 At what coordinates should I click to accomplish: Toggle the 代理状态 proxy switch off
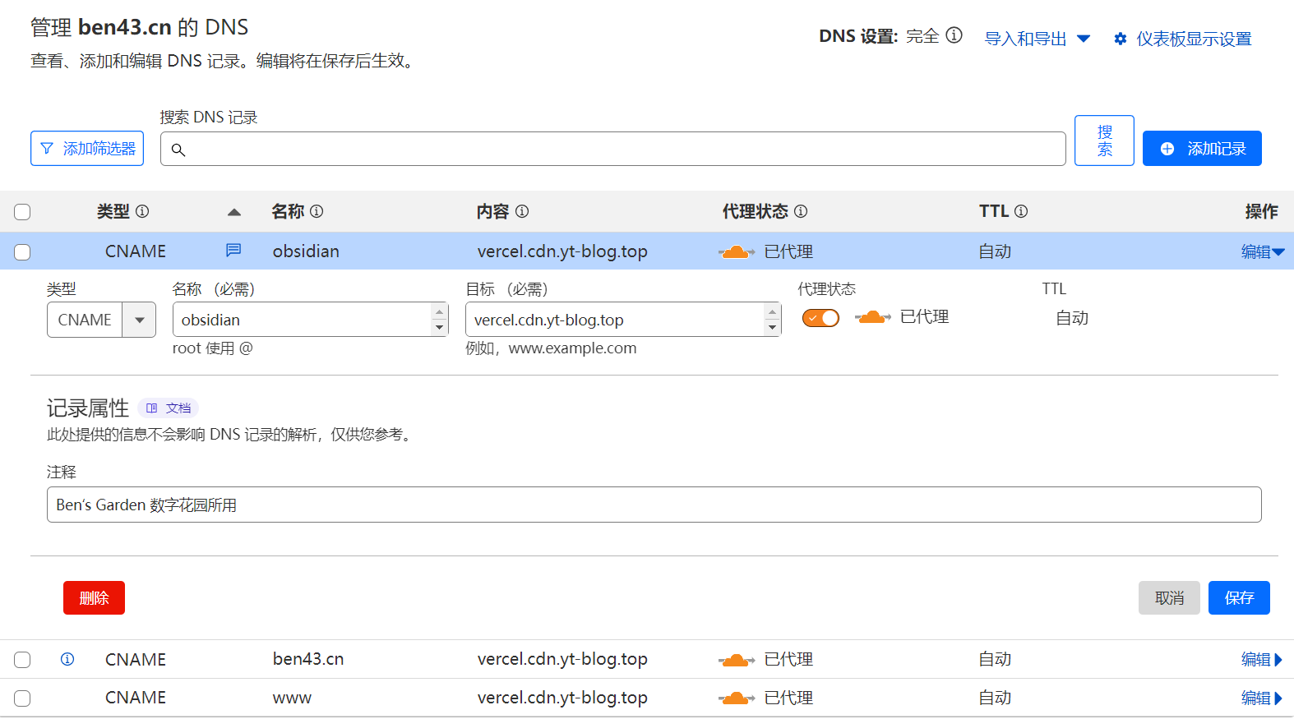820,318
